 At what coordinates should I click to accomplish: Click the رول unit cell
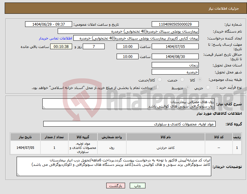point(112,148)
